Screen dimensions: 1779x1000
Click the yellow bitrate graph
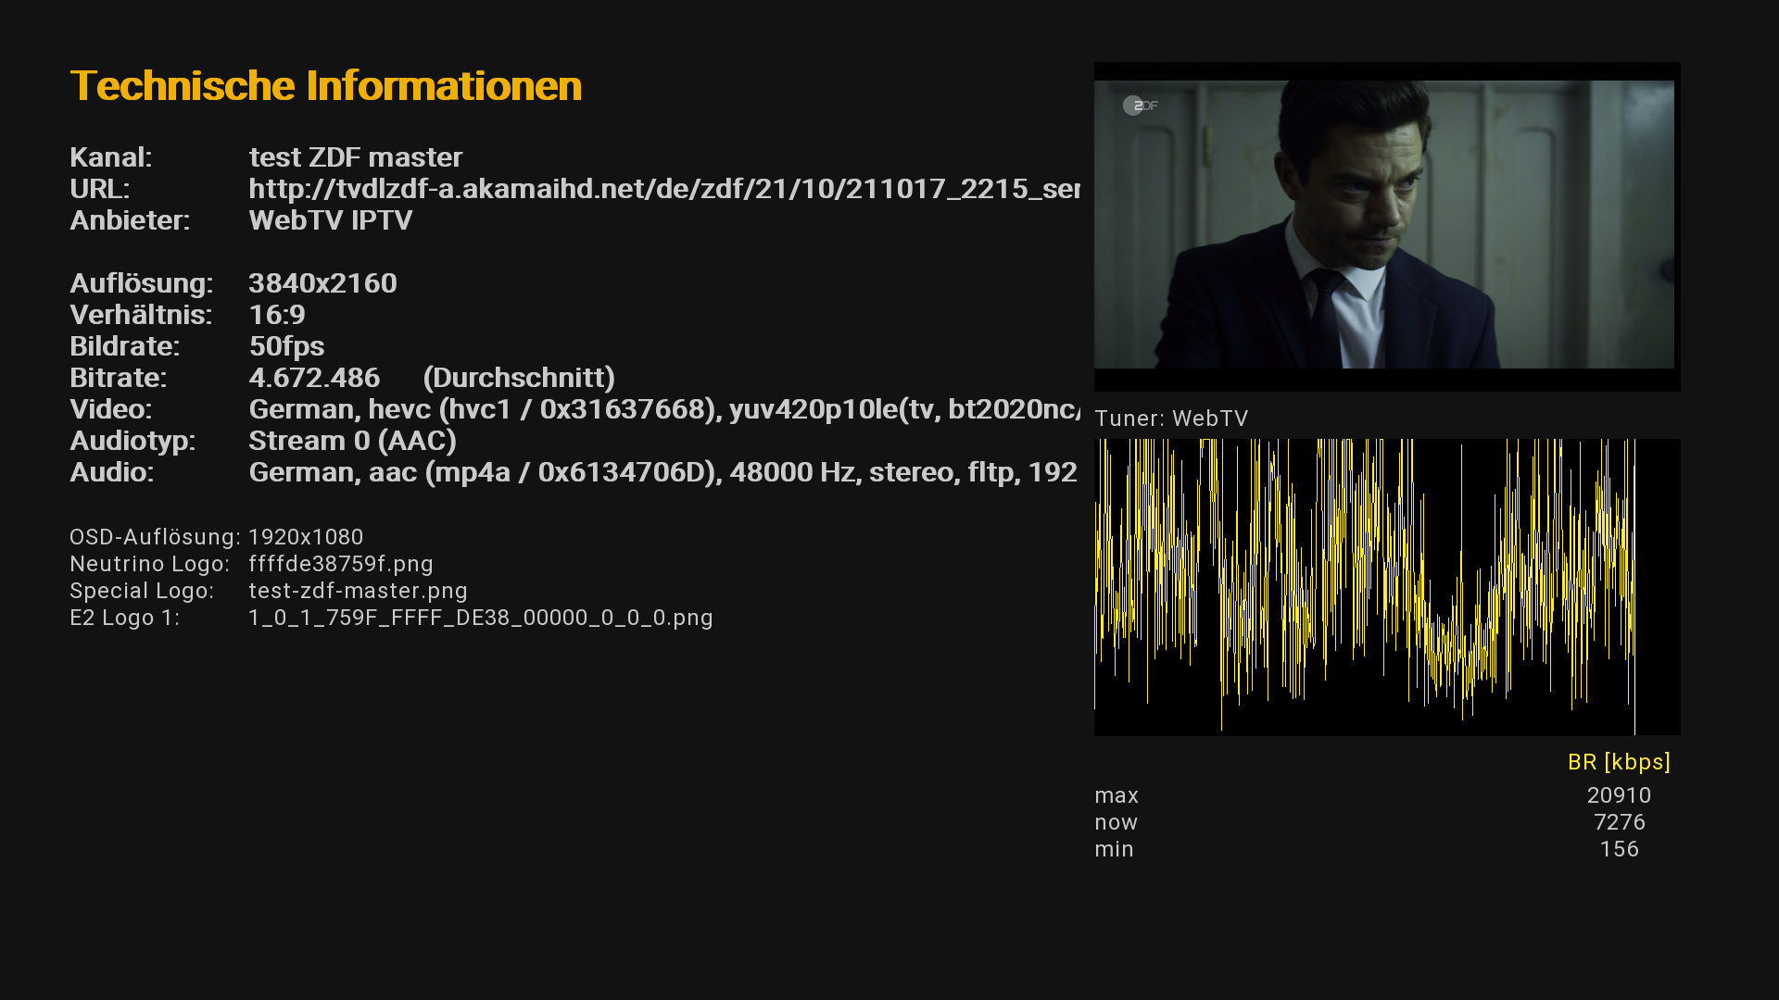pos(1386,587)
